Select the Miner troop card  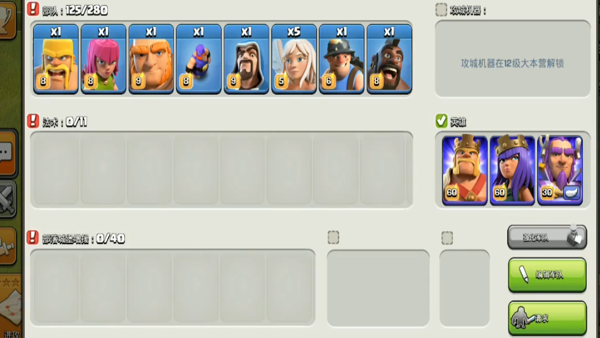[x=342, y=59]
